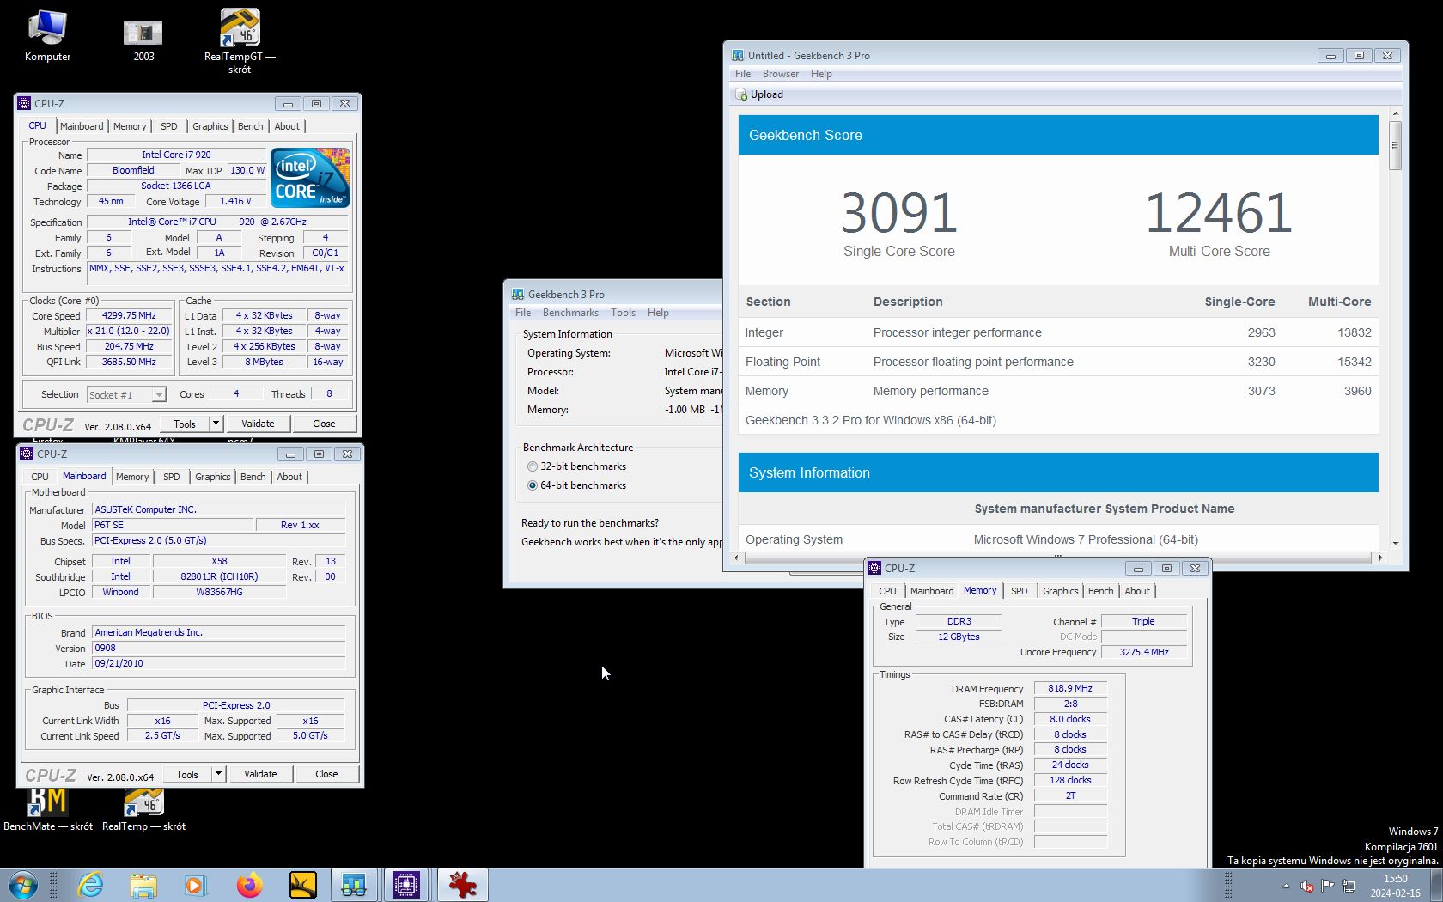
Task: Click Close in Mainboard CPU-Z window
Action: tap(326, 774)
